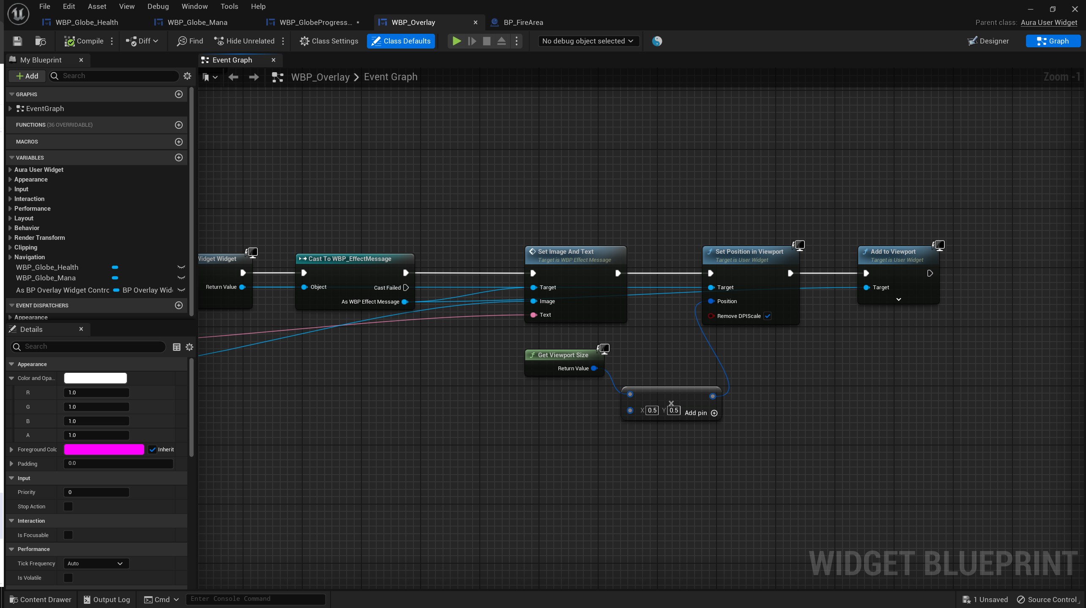Open Class Settings
1086x608 pixels.
[328, 41]
